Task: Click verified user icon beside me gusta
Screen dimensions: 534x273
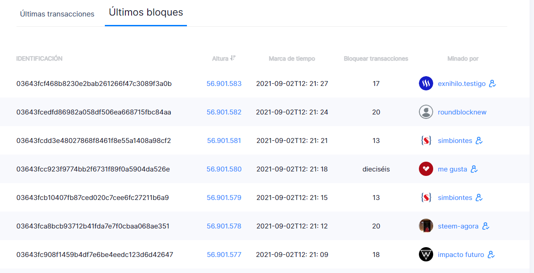Action: tap(474, 169)
